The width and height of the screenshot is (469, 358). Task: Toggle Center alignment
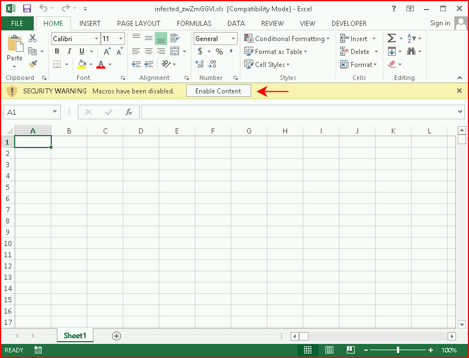pyautogui.click(x=149, y=51)
